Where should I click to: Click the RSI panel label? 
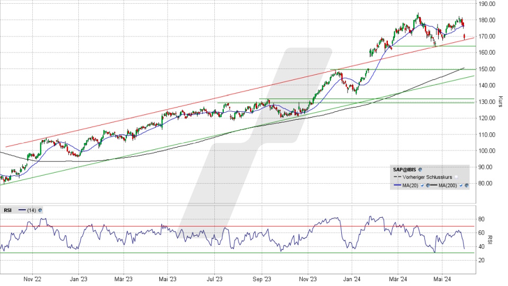point(7,210)
